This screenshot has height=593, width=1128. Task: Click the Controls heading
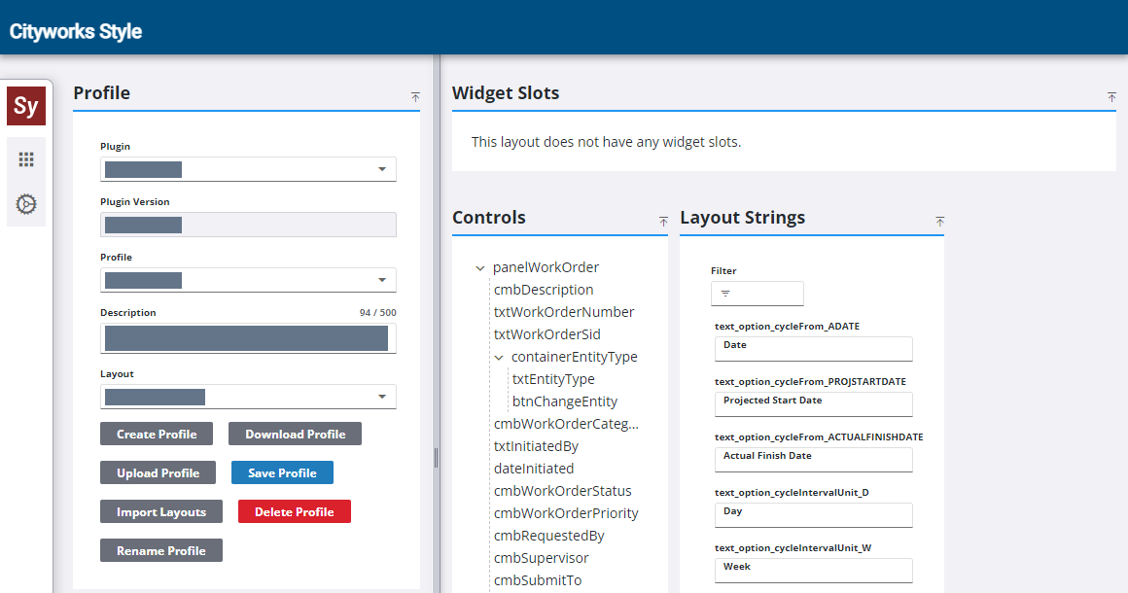(x=488, y=217)
